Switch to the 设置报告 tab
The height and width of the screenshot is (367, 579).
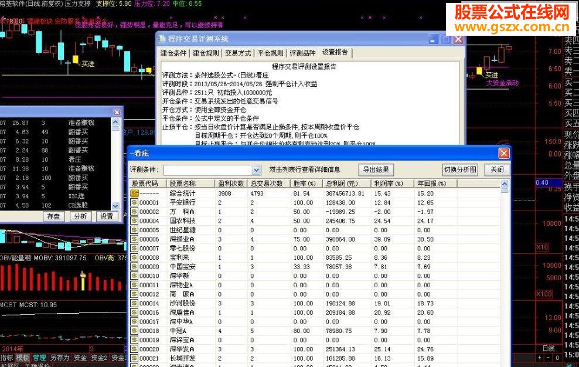[x=335, y=53]
